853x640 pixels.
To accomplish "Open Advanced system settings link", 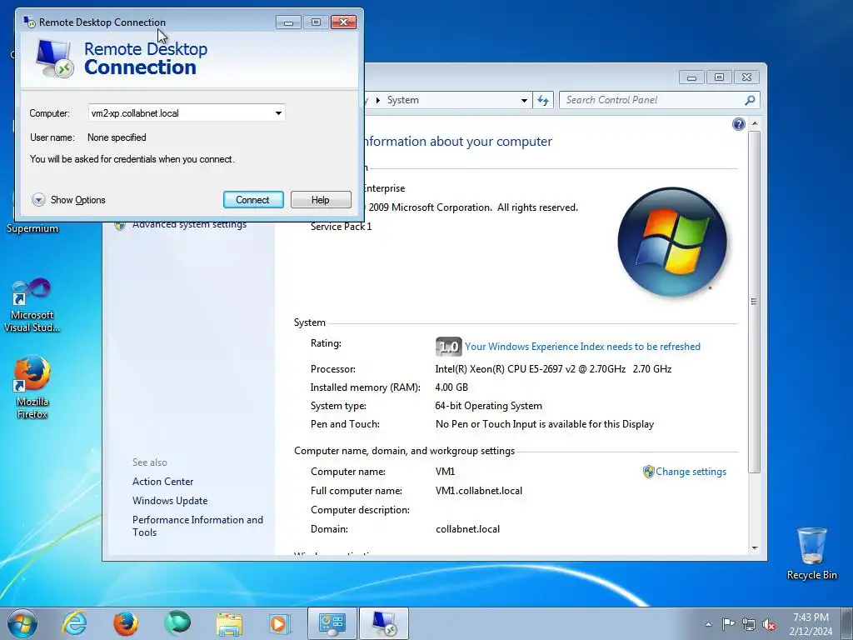I will pyautogui.click(x=189, y=225).
